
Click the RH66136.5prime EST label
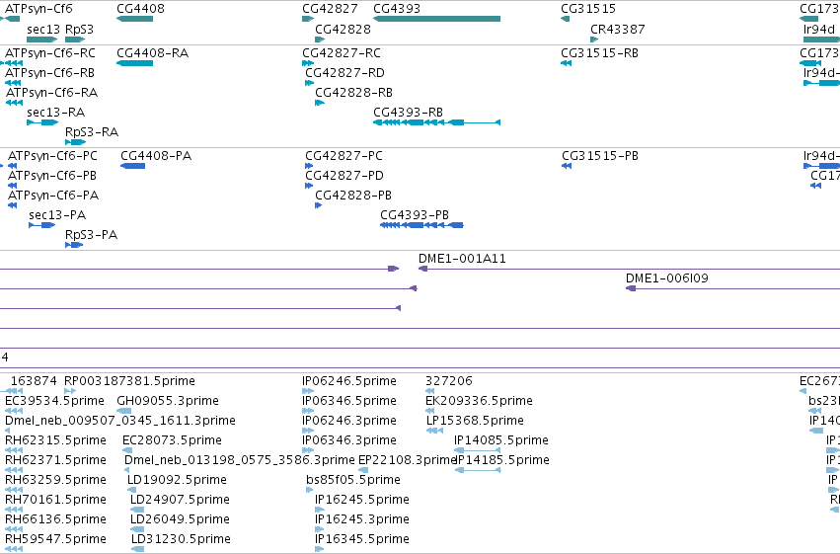[x=55, y=519]
